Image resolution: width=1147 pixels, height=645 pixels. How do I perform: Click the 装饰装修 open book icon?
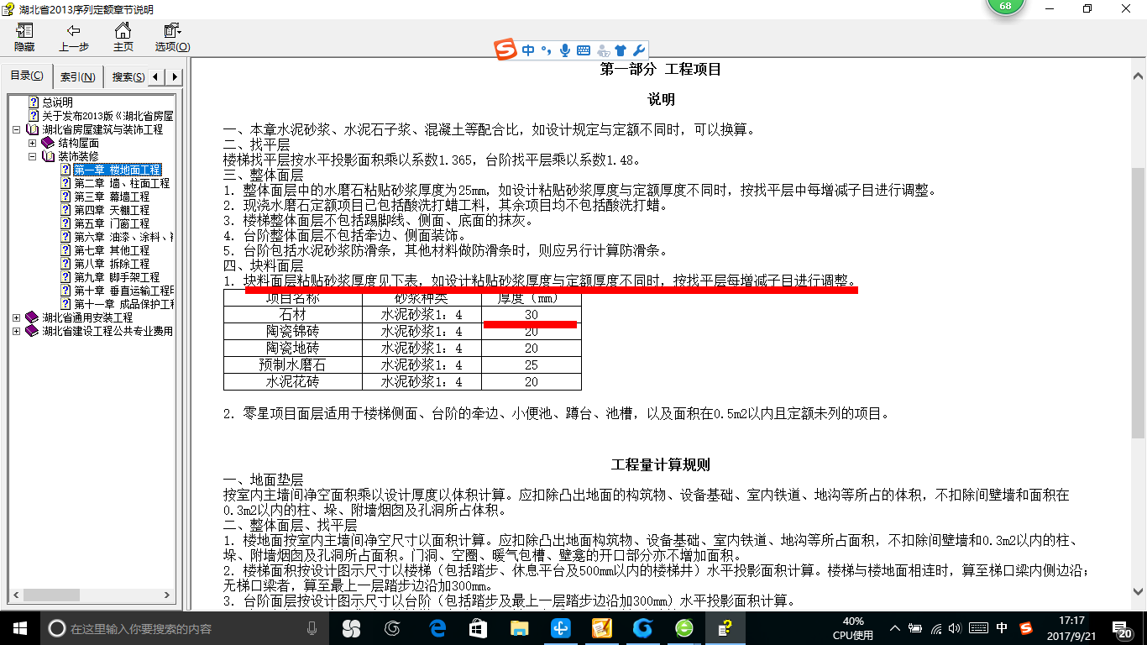coord(48,157)
